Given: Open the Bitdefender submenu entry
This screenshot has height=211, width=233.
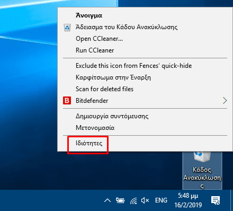Looking at the screenshot, I should point(145,101).
